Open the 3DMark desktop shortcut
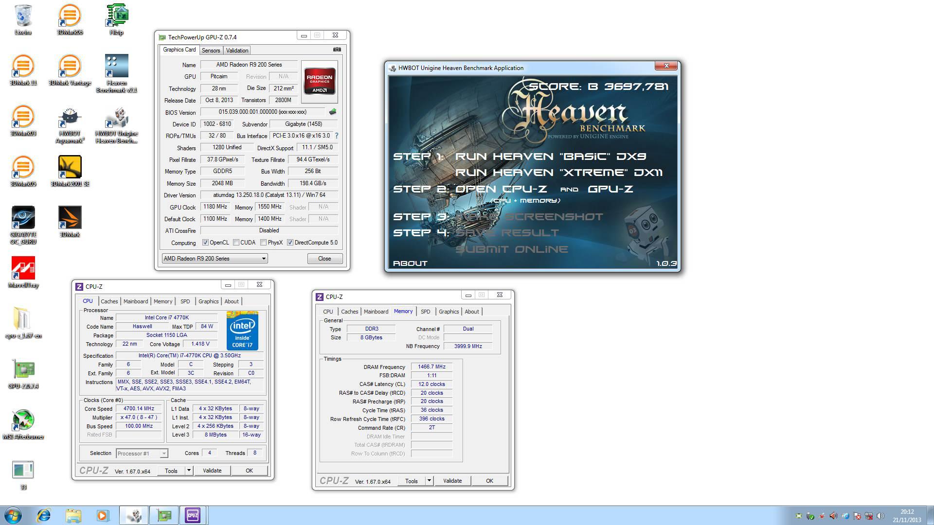 pyautogui.click(x=70, y=221)
